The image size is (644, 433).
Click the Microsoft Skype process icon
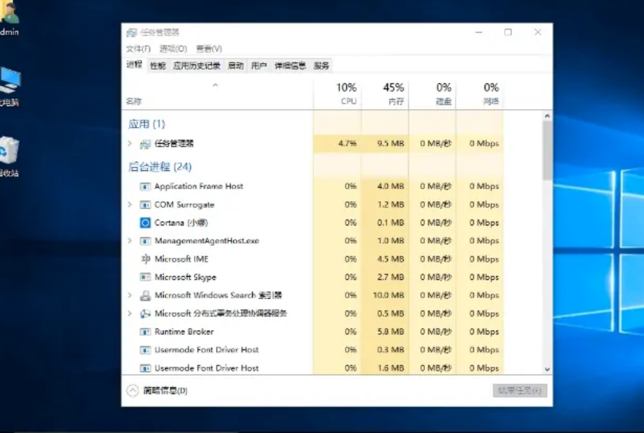[x=145, y=277]
